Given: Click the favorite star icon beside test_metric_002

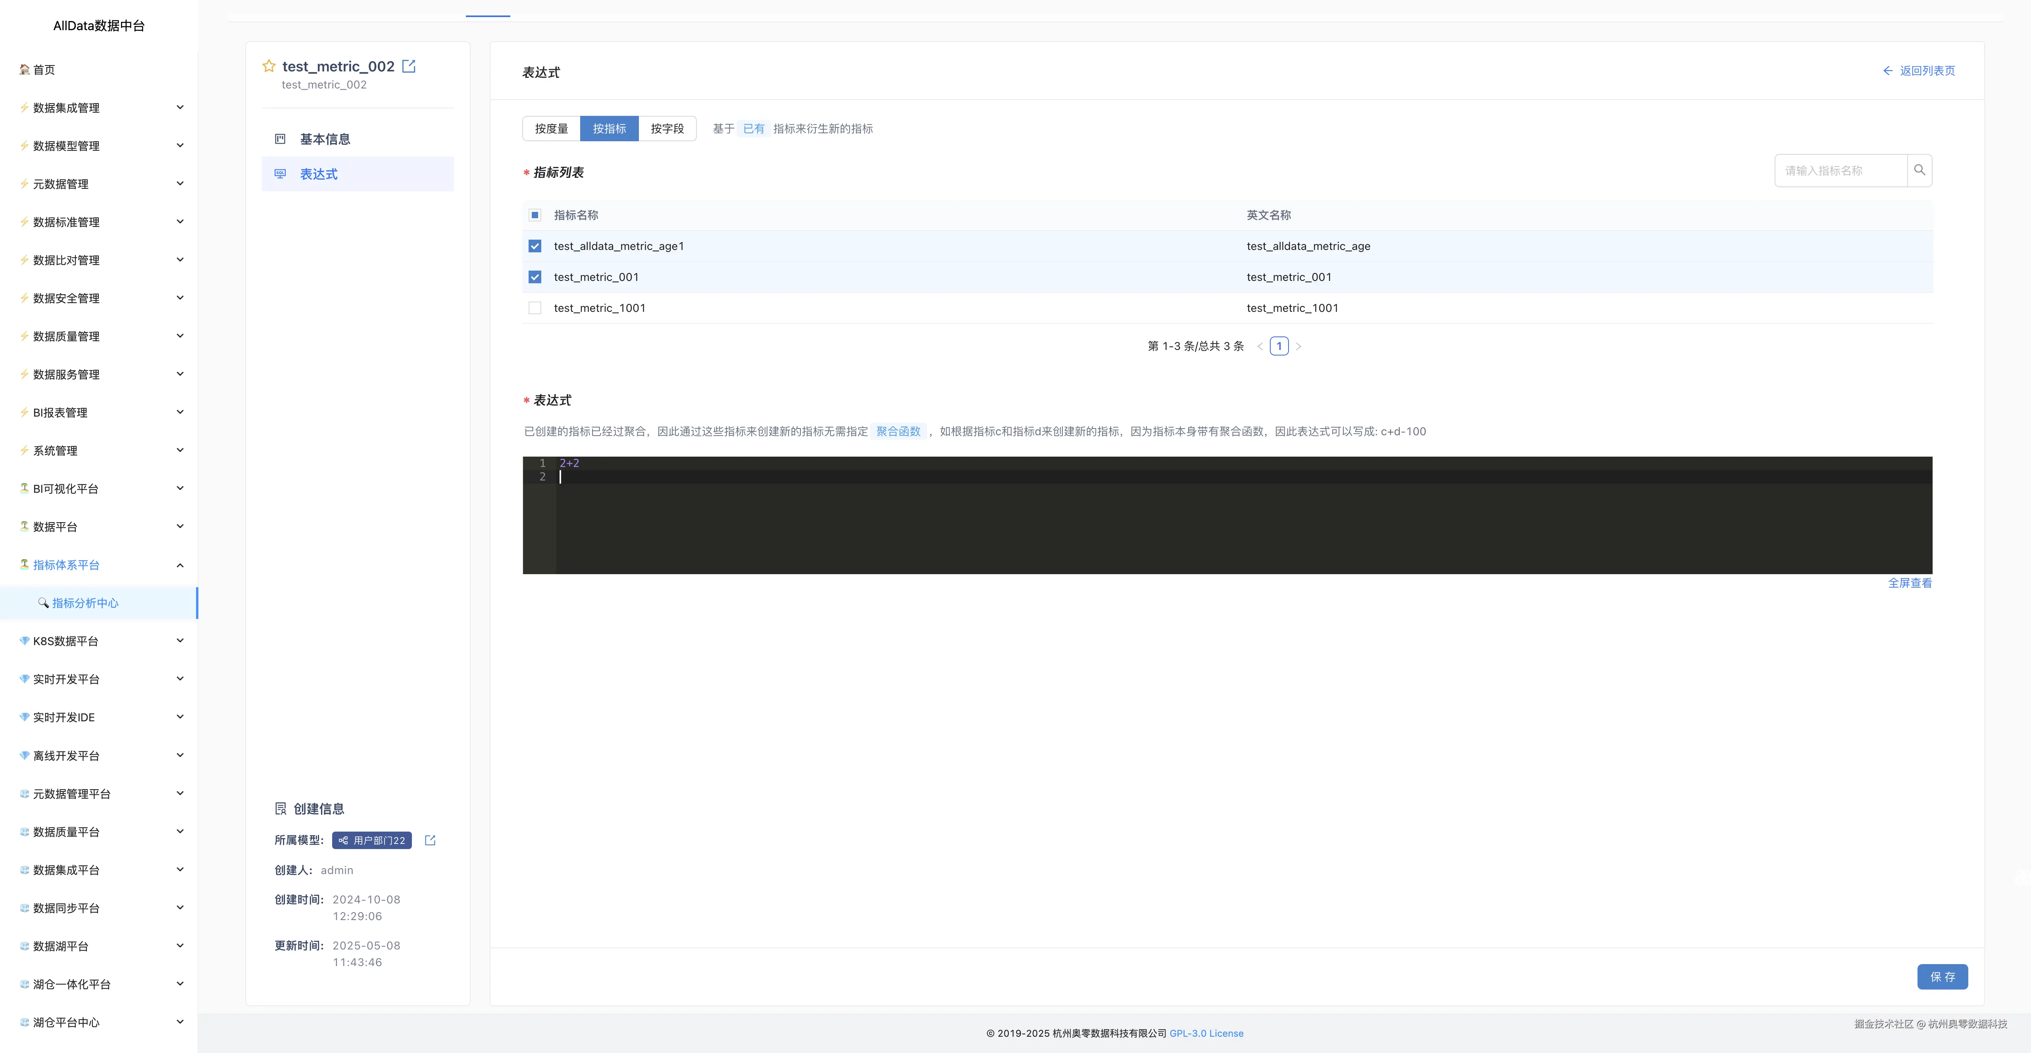Looking at the screenshot, I should point(269,66).
